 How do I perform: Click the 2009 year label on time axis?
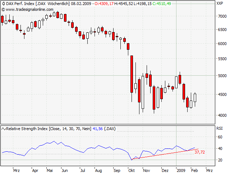[x=181, y=170]
